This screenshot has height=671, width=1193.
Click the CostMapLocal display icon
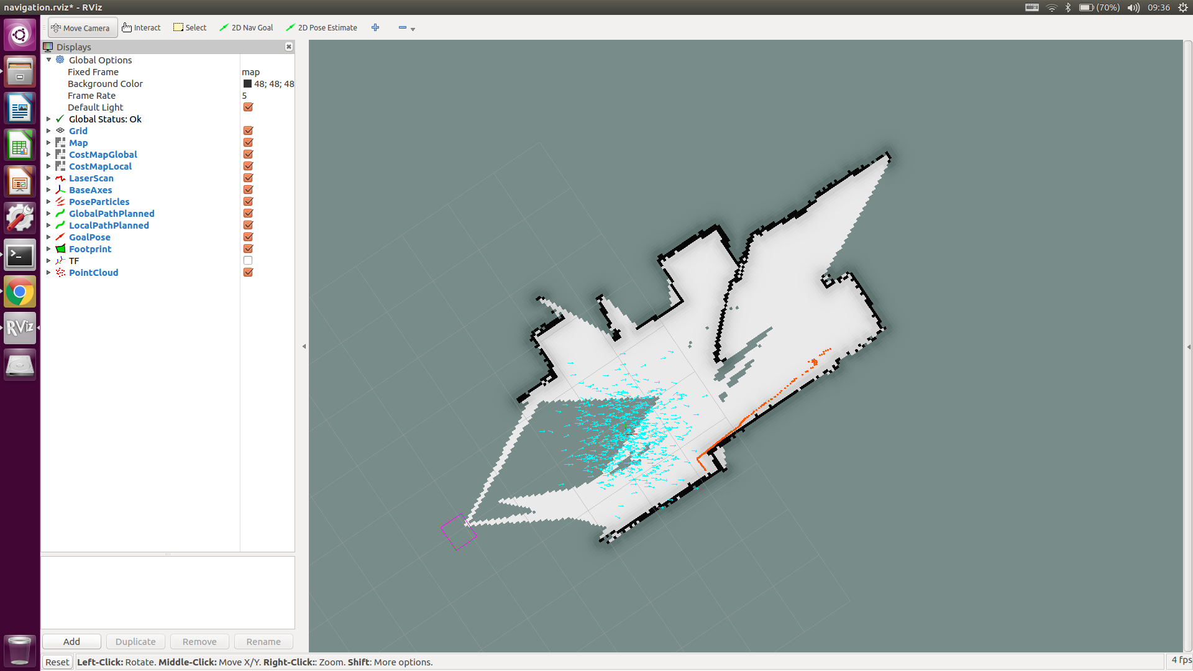pos(60,166)
